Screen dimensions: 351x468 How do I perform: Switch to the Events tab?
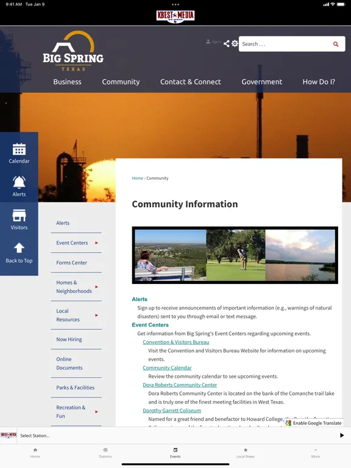(175, 453)
